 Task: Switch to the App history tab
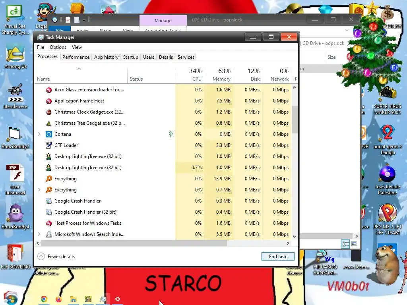coord(106,57)
